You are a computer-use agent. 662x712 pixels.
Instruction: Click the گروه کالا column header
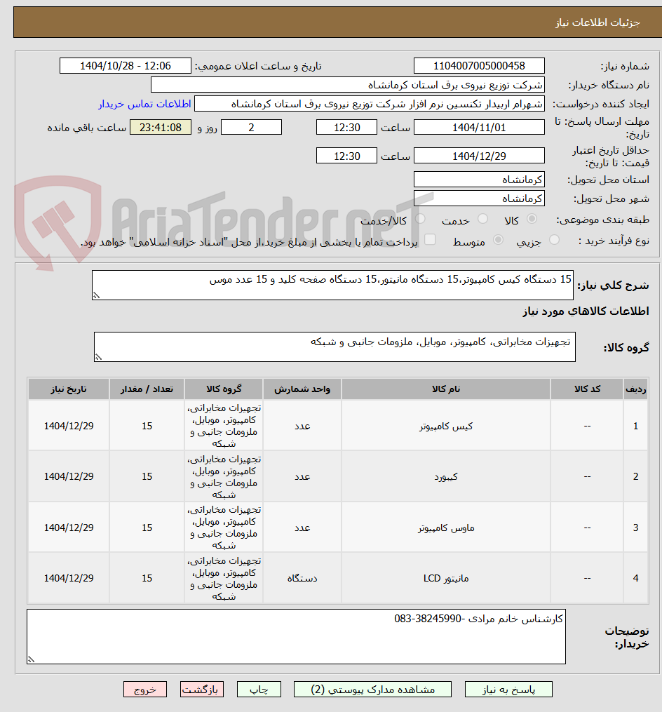coord(224,389)
